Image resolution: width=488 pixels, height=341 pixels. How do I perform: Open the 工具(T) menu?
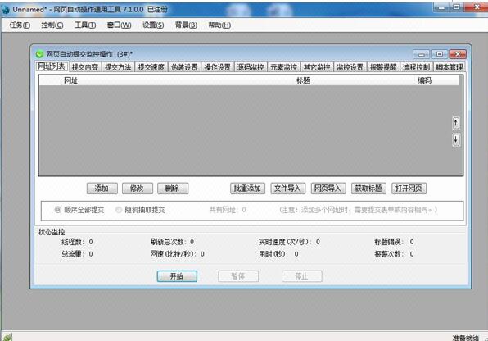85,25
